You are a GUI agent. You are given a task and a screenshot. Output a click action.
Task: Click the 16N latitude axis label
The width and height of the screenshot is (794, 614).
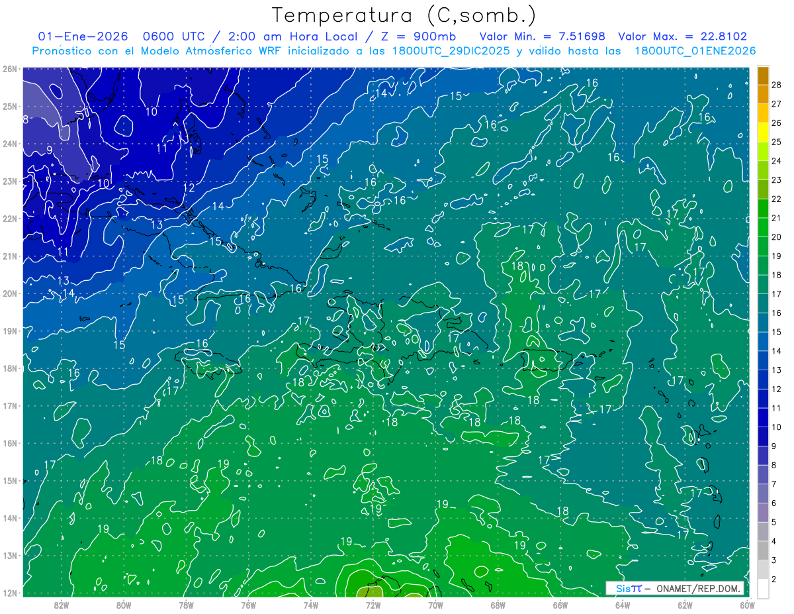point(10,443)
